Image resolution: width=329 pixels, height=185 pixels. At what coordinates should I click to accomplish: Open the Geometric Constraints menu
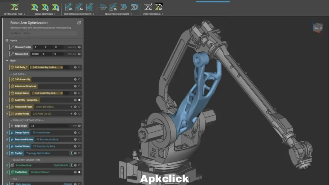click(x=131, y=13)
